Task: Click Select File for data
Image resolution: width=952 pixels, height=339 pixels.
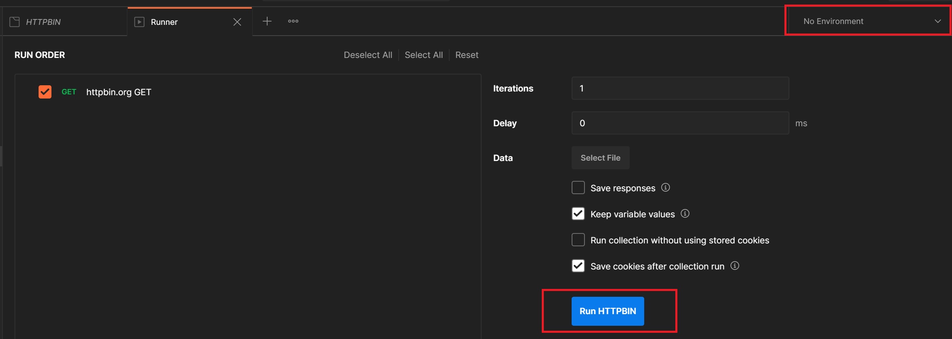Action: click(600, 158)
